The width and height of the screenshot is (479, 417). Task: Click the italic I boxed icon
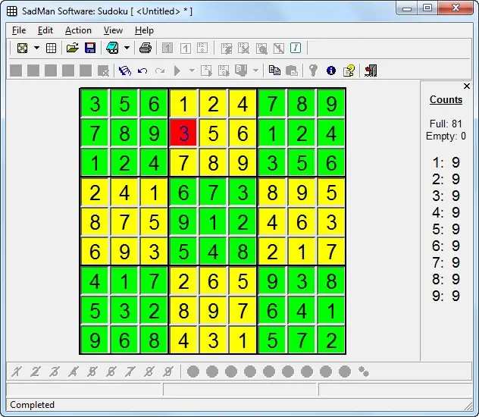point(296,48)
